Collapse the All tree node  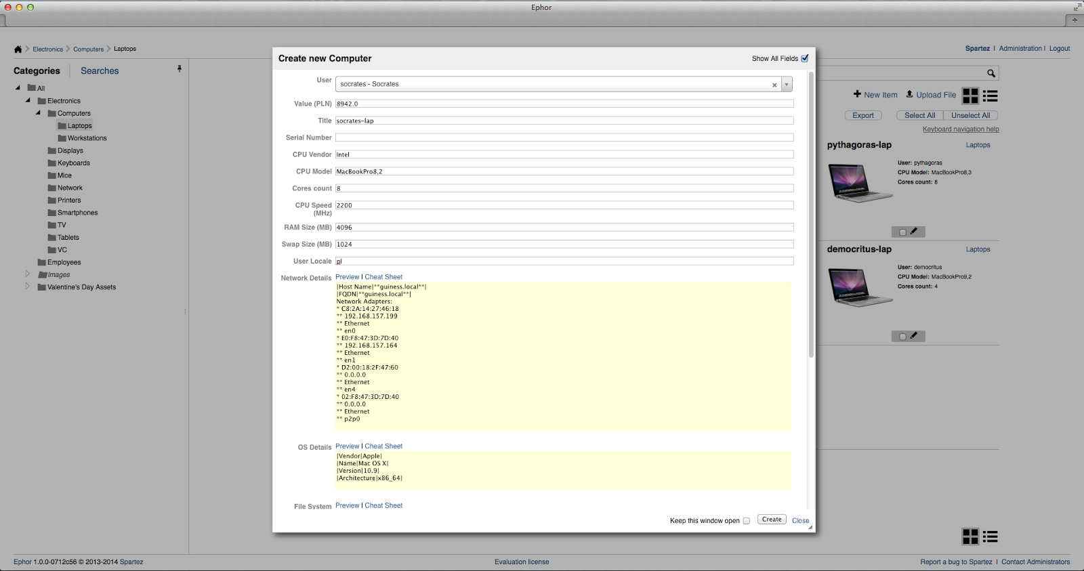click(18, 88)
